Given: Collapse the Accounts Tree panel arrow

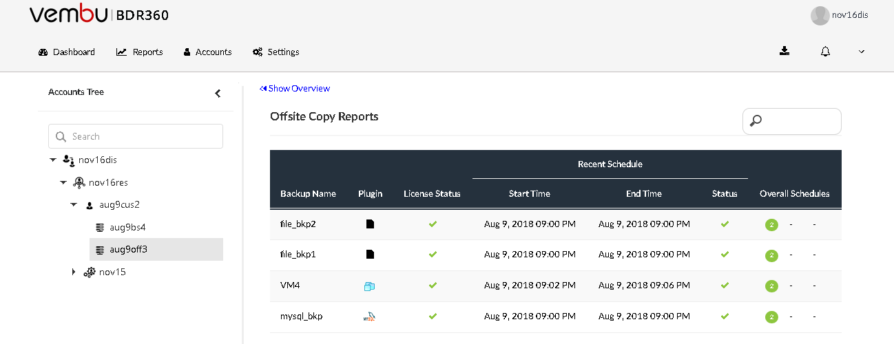Looking at the screenshot, I should pyautogui.click(x=218, y=93).
